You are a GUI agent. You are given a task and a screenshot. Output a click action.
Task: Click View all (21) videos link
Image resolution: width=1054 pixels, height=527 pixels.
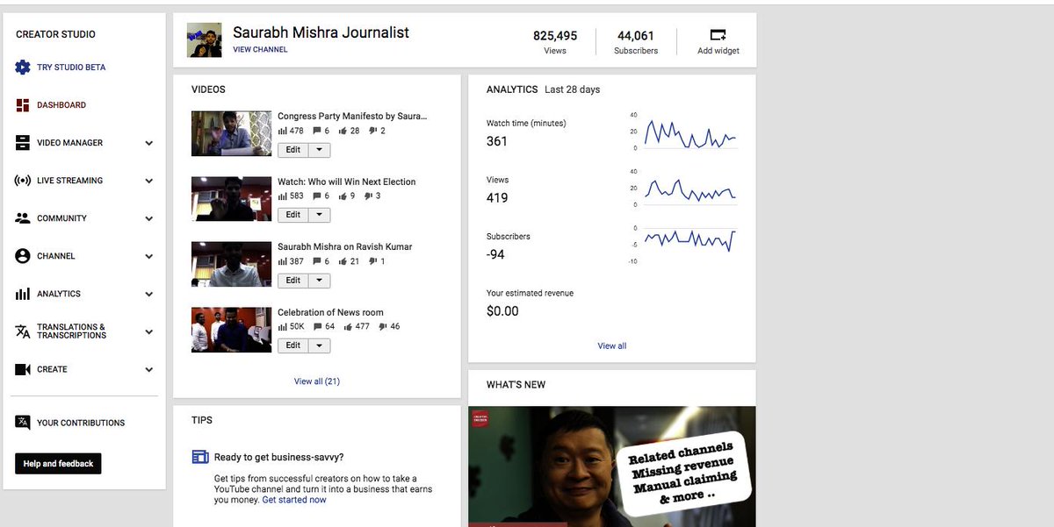(317, 381)
